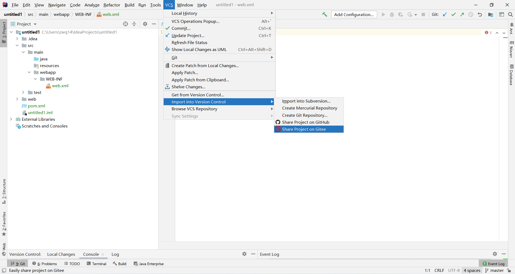Close the Console tab
Screen dimensions: 515x274
[x=103, y=254]
